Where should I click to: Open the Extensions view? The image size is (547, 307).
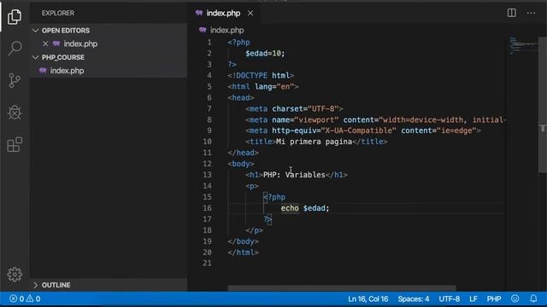15,144
